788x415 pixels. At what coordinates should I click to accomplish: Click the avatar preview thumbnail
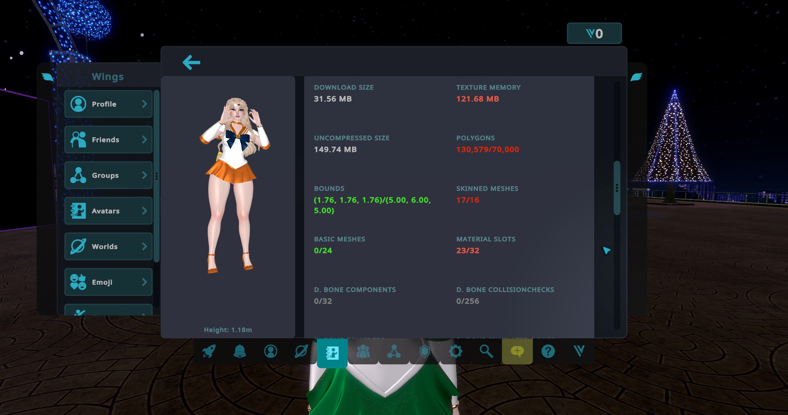(x=235, y=185)
